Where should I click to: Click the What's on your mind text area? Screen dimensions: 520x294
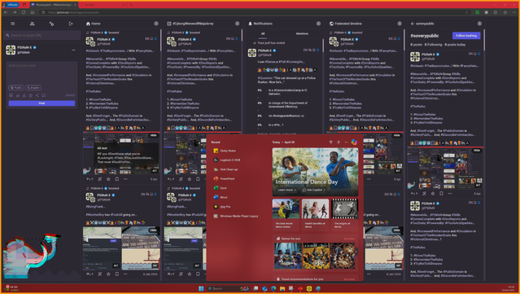(42, 73)
